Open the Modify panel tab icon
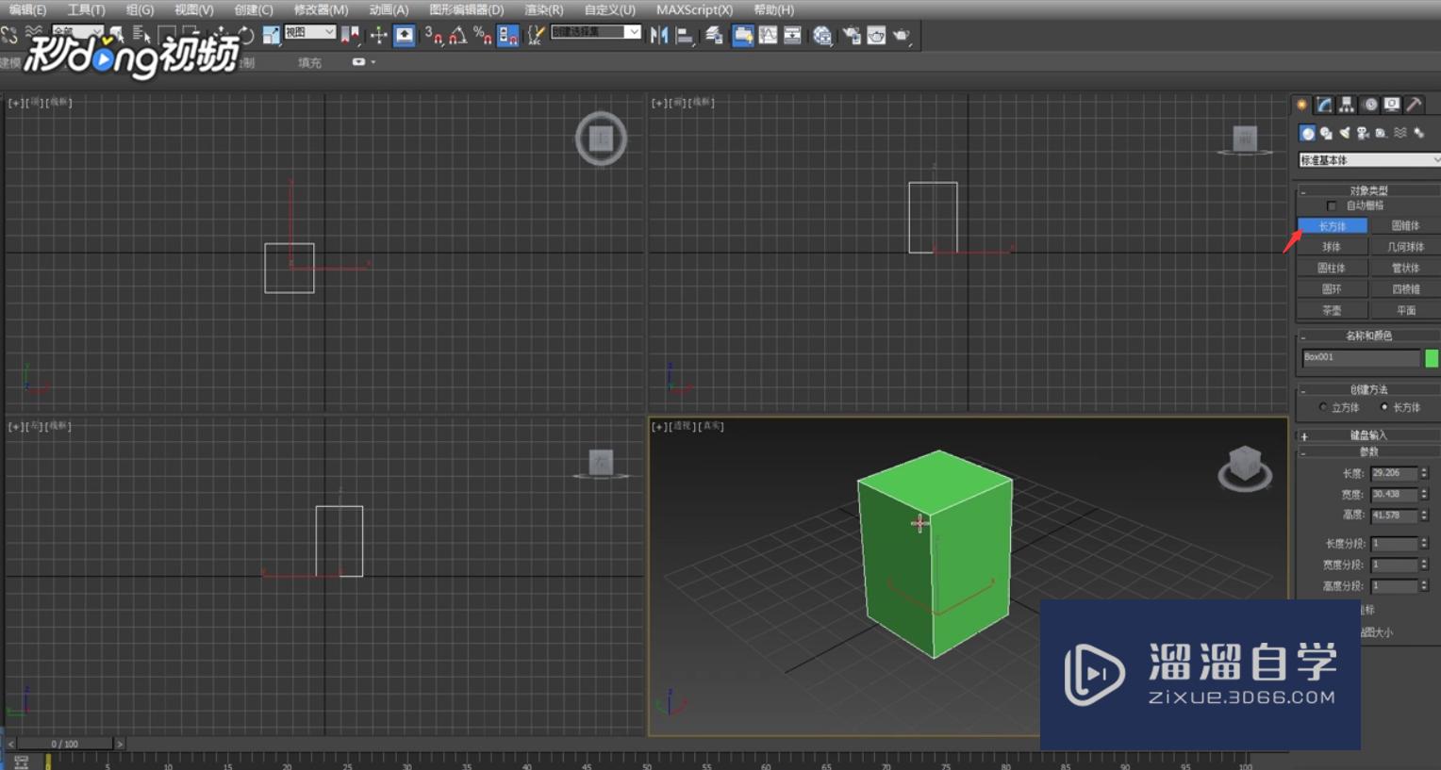This screenshot has height=770, width=1441. [x=1324, y=105]
